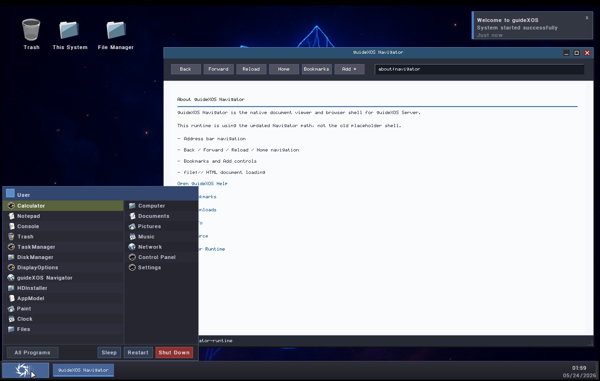This screenshot has width=600, height=381.
Task: Click the Restart button
Action: 138,352
